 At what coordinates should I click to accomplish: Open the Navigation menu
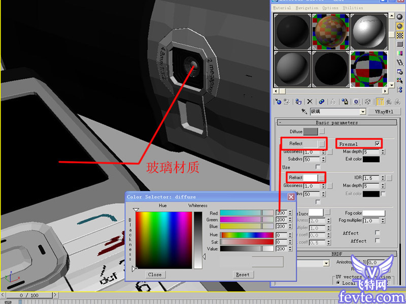[x=307, y=8]
